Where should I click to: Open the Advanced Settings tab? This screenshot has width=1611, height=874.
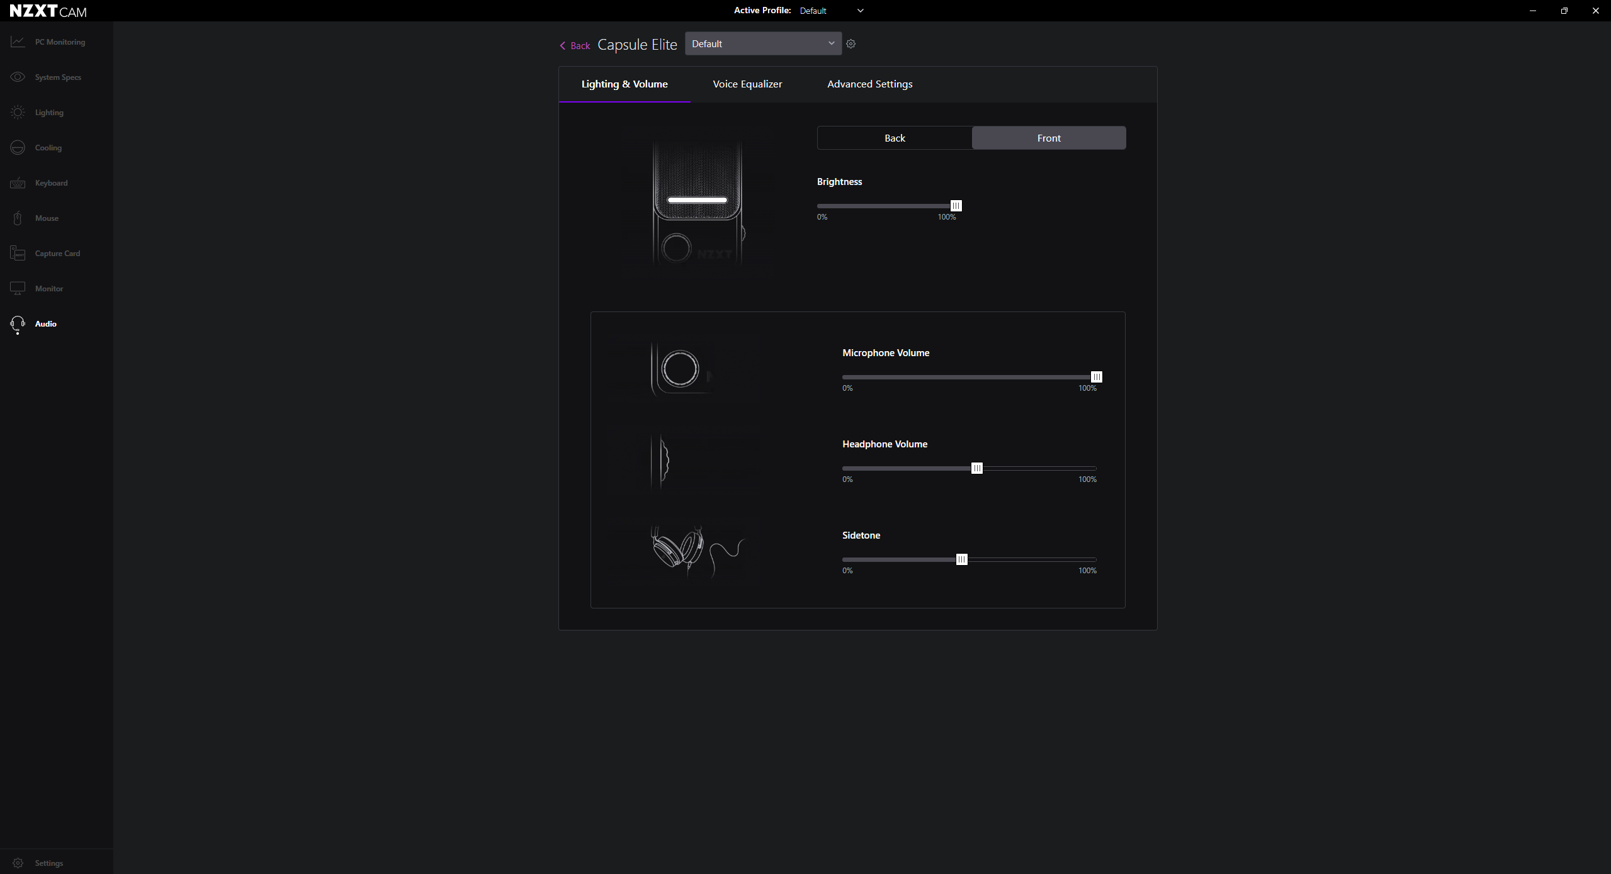point(869,84)
